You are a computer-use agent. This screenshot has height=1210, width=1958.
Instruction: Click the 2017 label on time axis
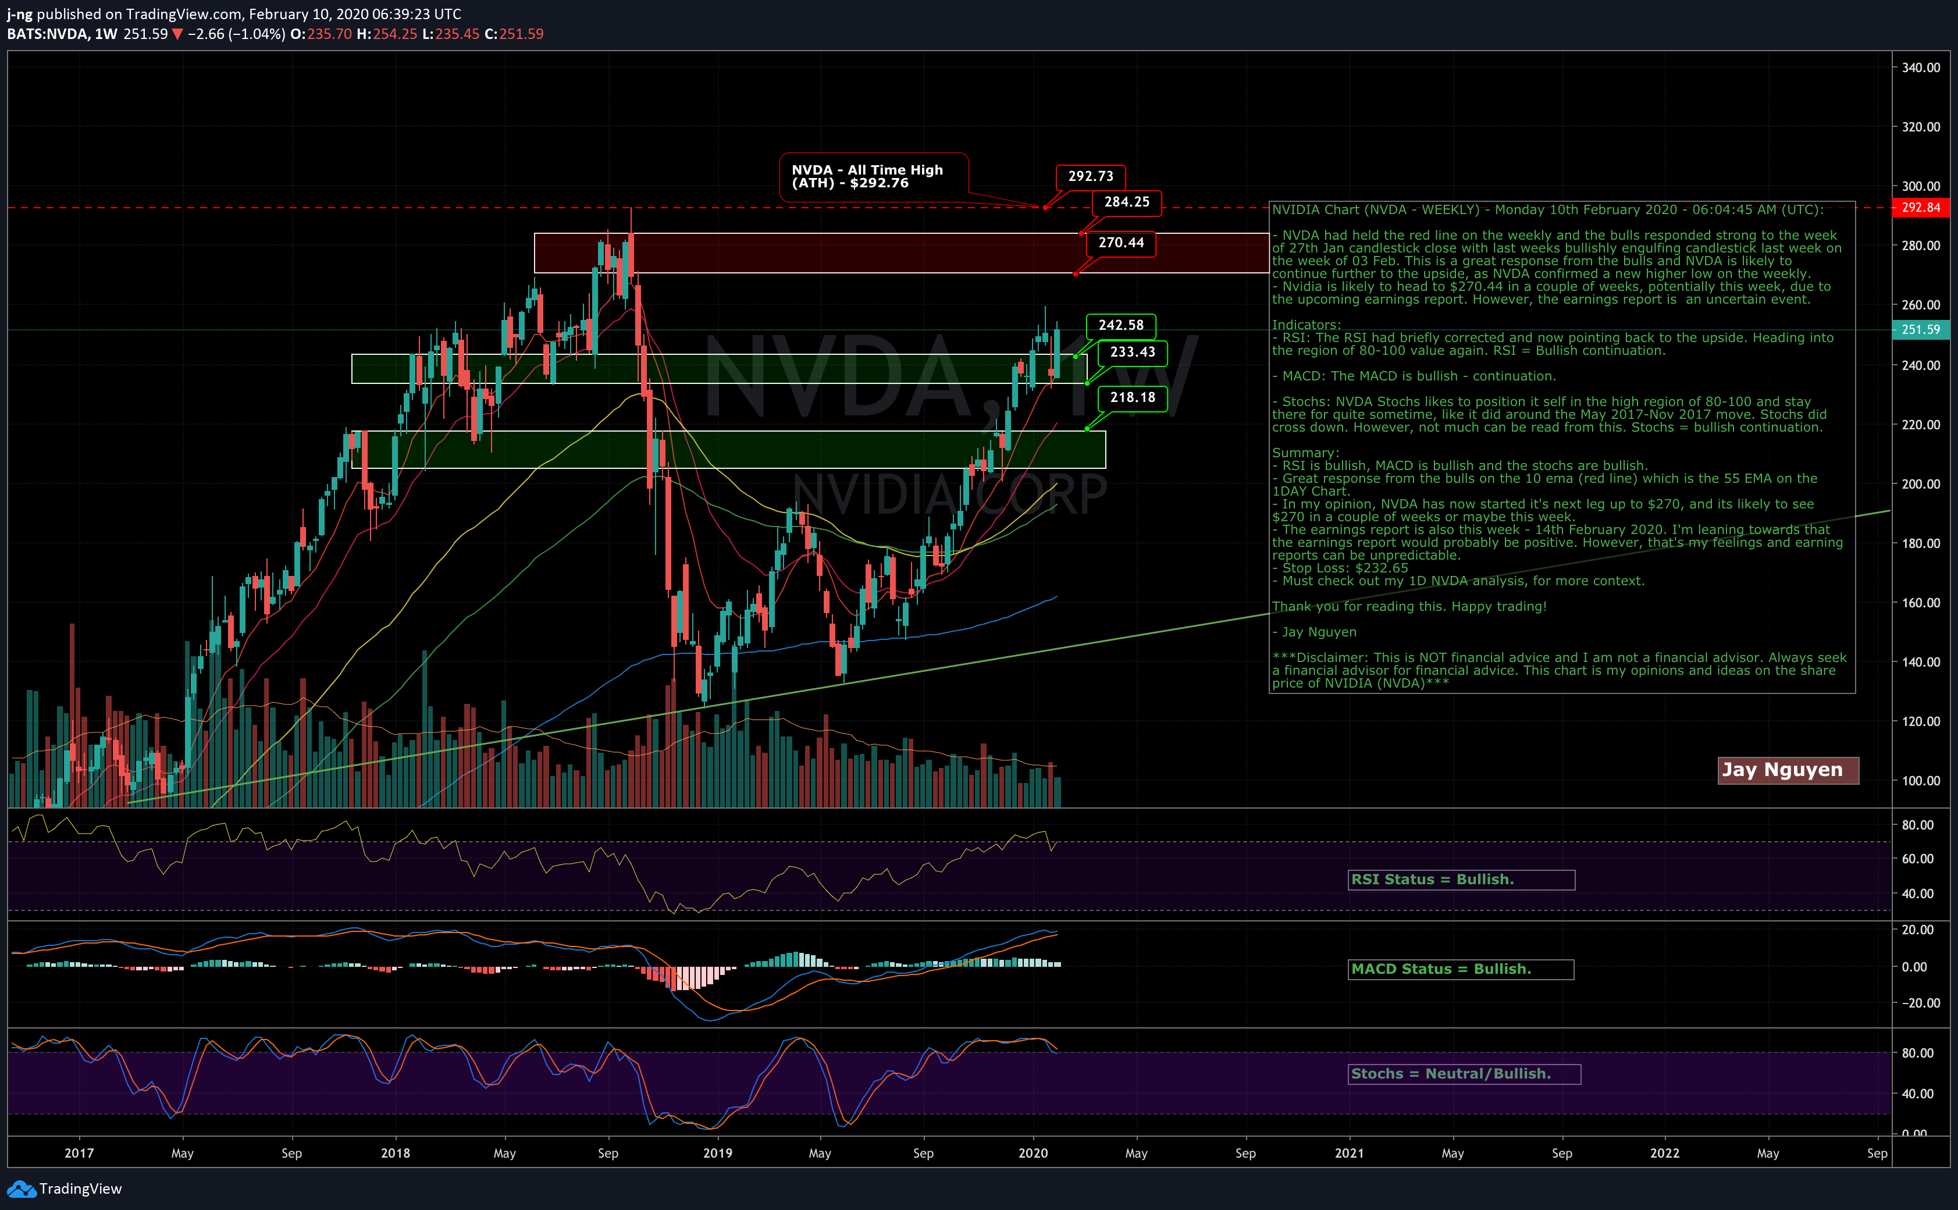79,1153
